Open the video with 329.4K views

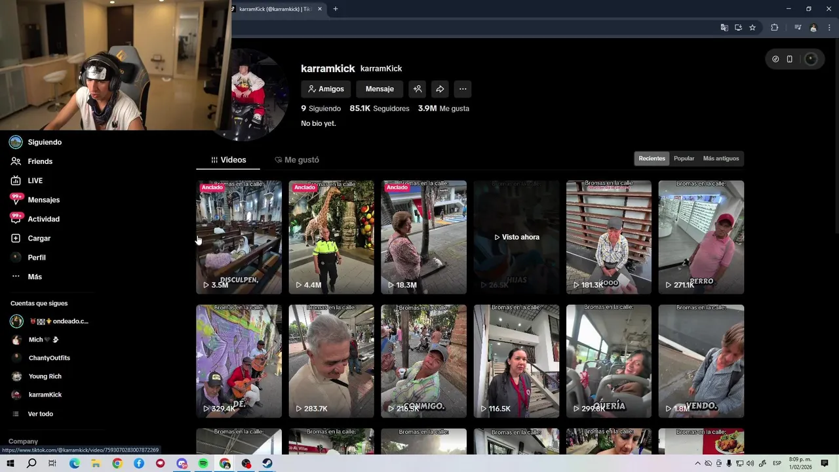[239, 361]
